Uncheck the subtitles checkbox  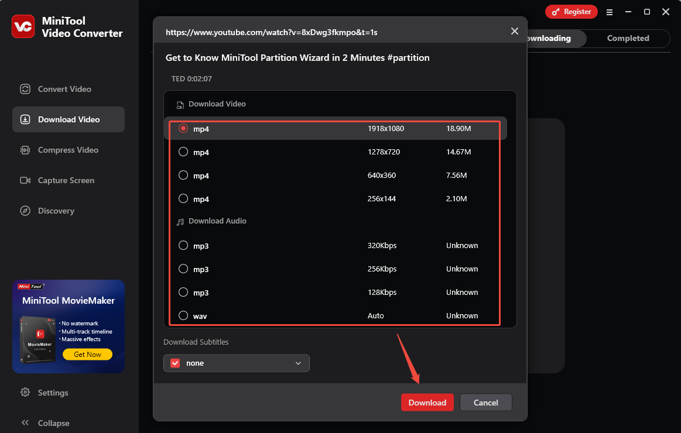175,363
